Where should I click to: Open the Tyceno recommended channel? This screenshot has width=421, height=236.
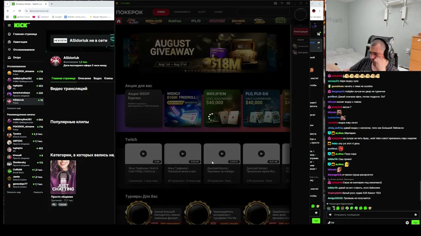pos(25,135)
